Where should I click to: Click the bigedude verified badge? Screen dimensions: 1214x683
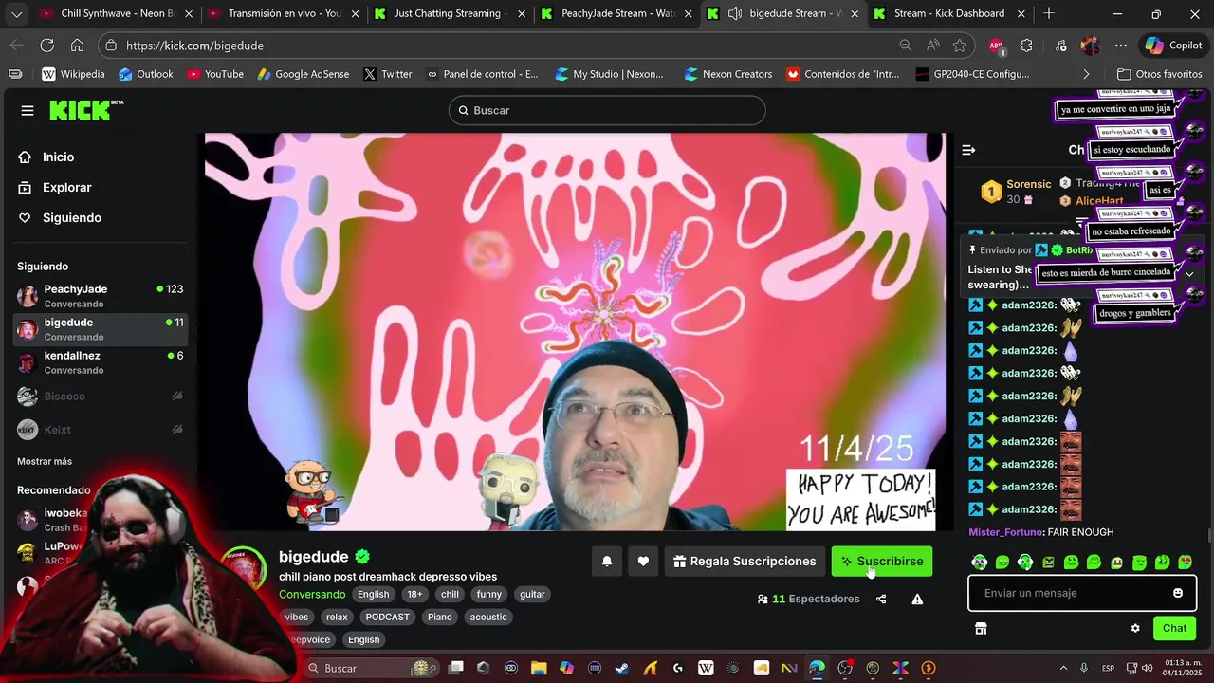click(362, 557)
